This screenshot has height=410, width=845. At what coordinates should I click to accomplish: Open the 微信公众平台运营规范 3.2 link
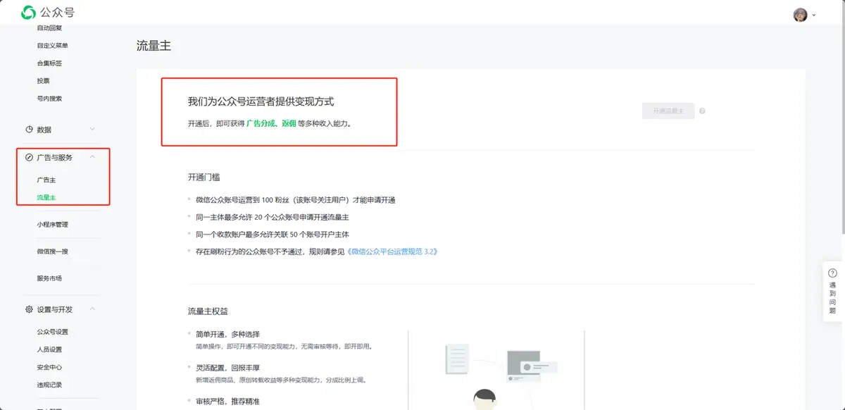[x=393, y=251]
